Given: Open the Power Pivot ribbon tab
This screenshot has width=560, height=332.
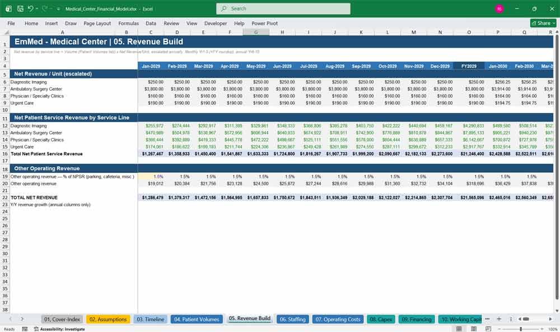Looking at the screenshot, I should tap(265, 23).
